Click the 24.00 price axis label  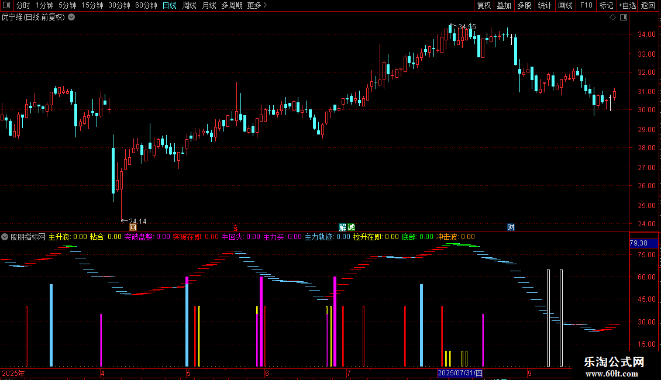coord(646,224)
